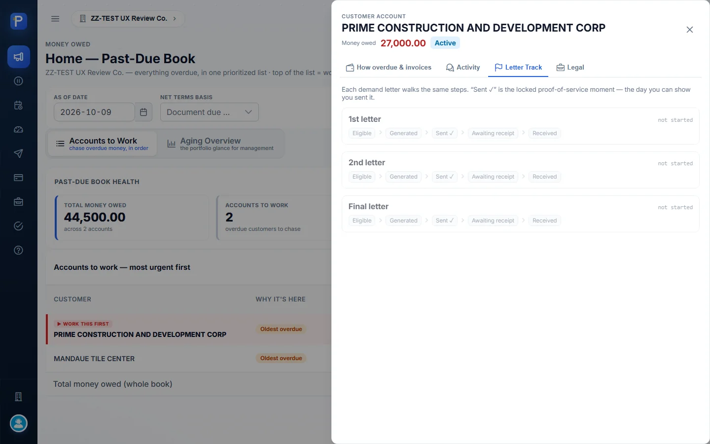Click the Received step of Final letter

tap(545, 221)
